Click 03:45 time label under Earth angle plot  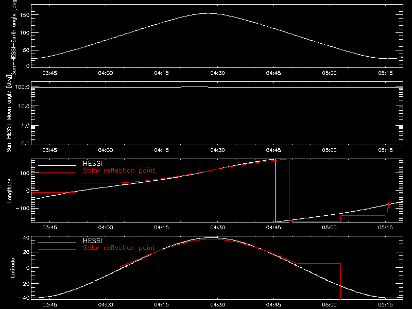49,73
